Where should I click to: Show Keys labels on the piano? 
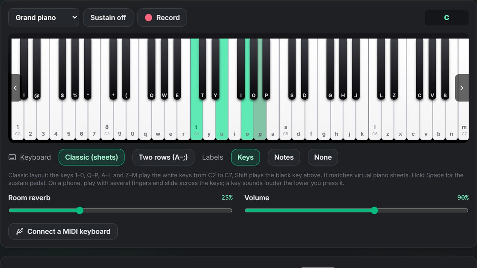[245, 157]
